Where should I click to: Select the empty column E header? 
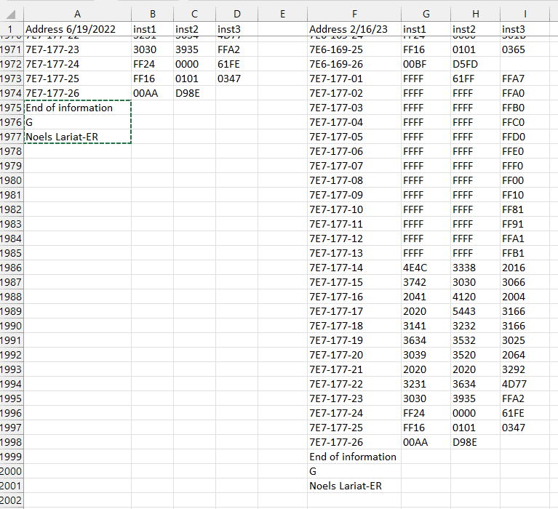[x=282, y=13]
